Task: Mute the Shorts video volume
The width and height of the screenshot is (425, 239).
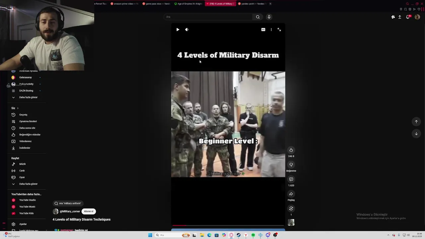Action: tap(187, 30)
